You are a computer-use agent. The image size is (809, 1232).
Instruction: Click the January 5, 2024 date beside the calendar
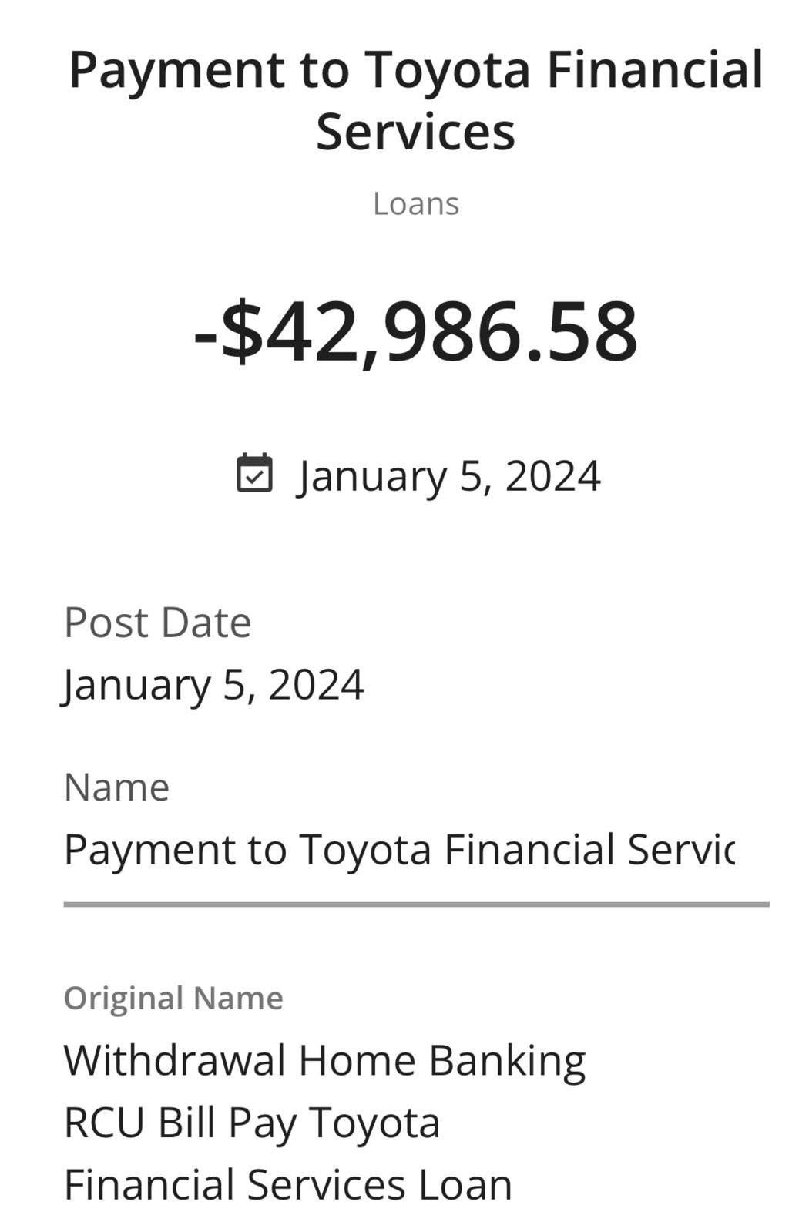click(x=449, y=476)
